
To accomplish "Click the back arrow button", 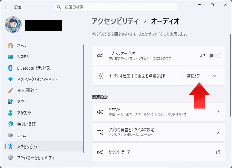I will (7, 7).
